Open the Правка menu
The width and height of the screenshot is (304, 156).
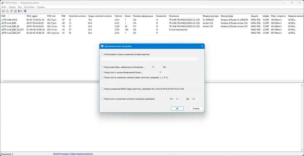coord(12,7)
